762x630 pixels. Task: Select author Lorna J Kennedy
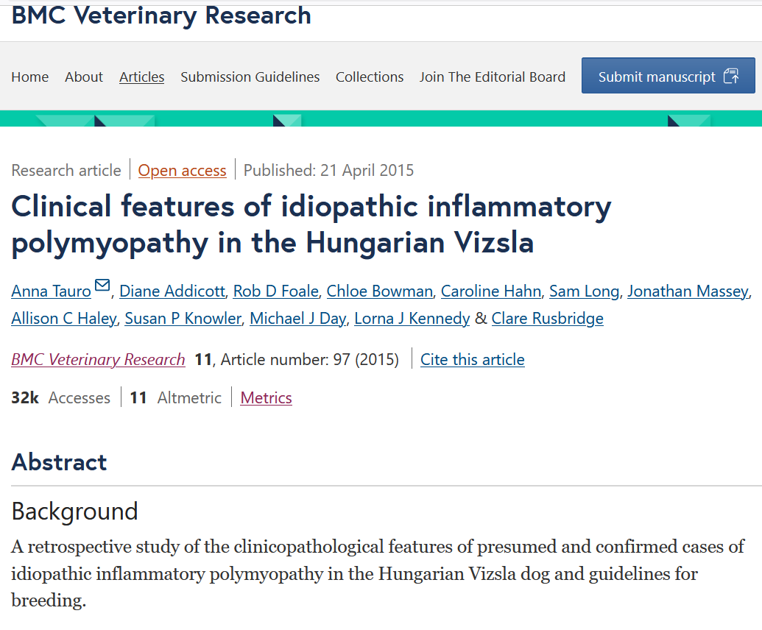[x=412, y=319]
